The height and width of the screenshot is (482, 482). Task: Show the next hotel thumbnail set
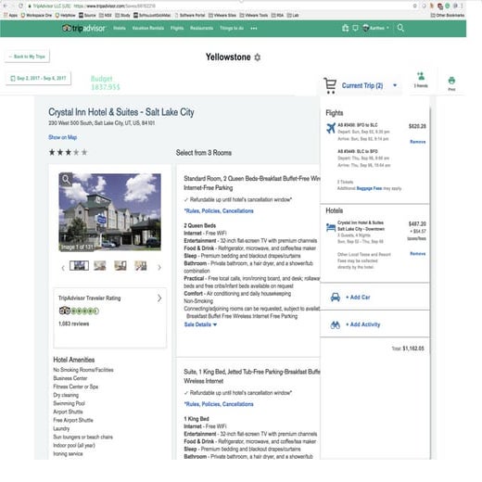[159, 267]
